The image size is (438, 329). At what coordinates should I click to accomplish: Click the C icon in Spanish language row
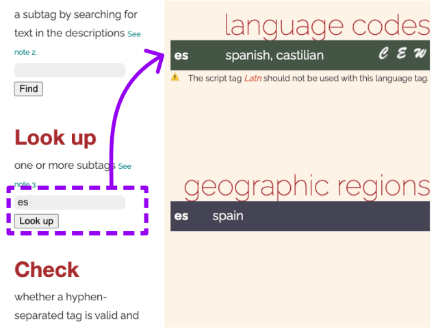383,53
